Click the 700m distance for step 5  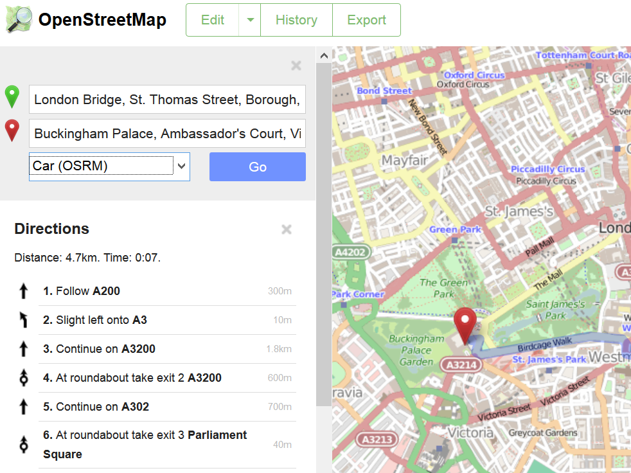[x=280, y=407]
